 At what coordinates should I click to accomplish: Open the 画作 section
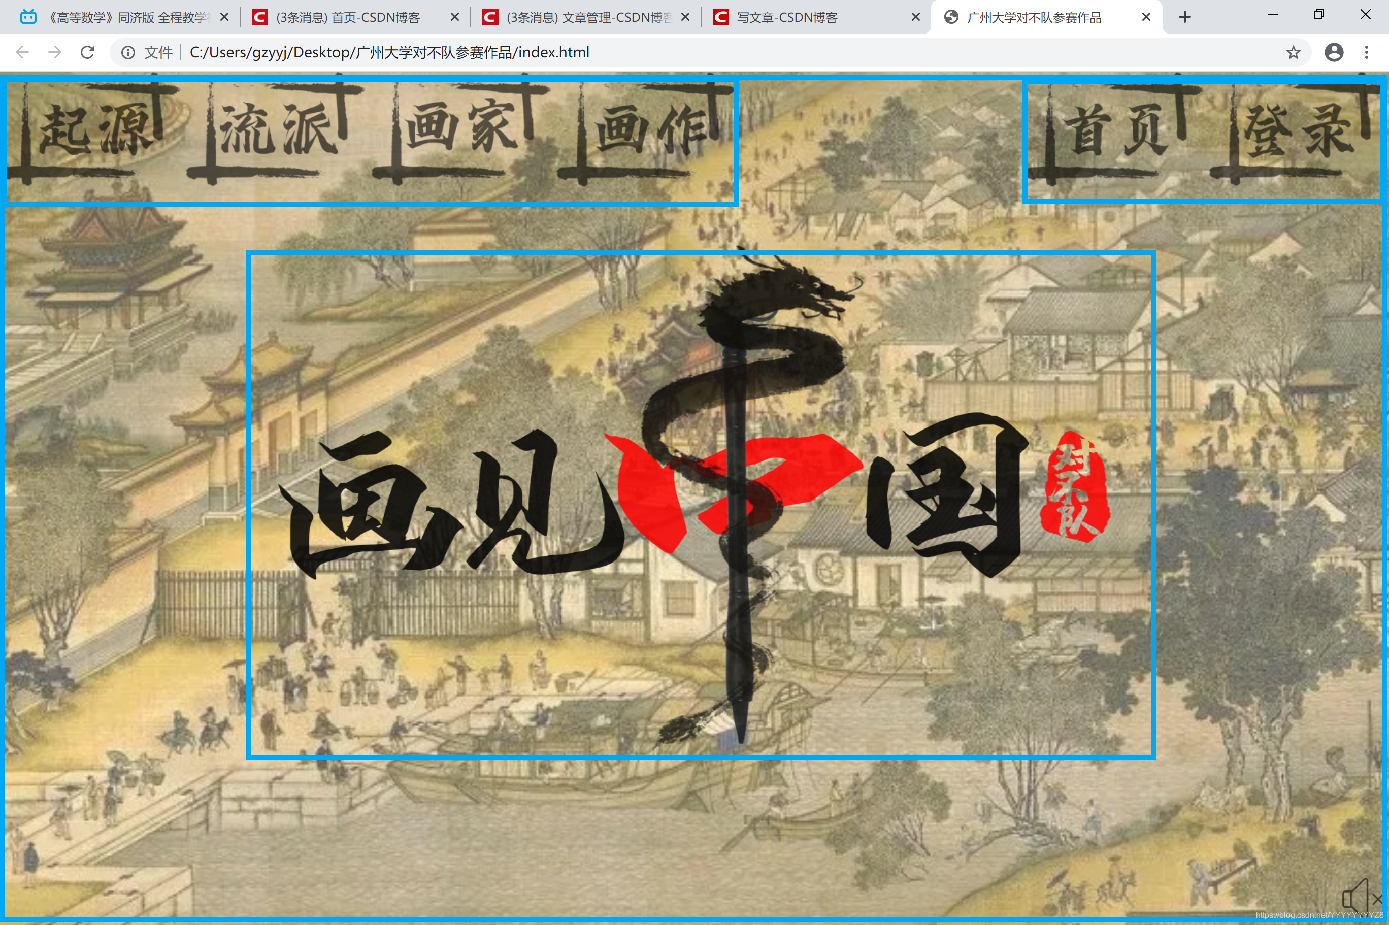coord(646,131)
